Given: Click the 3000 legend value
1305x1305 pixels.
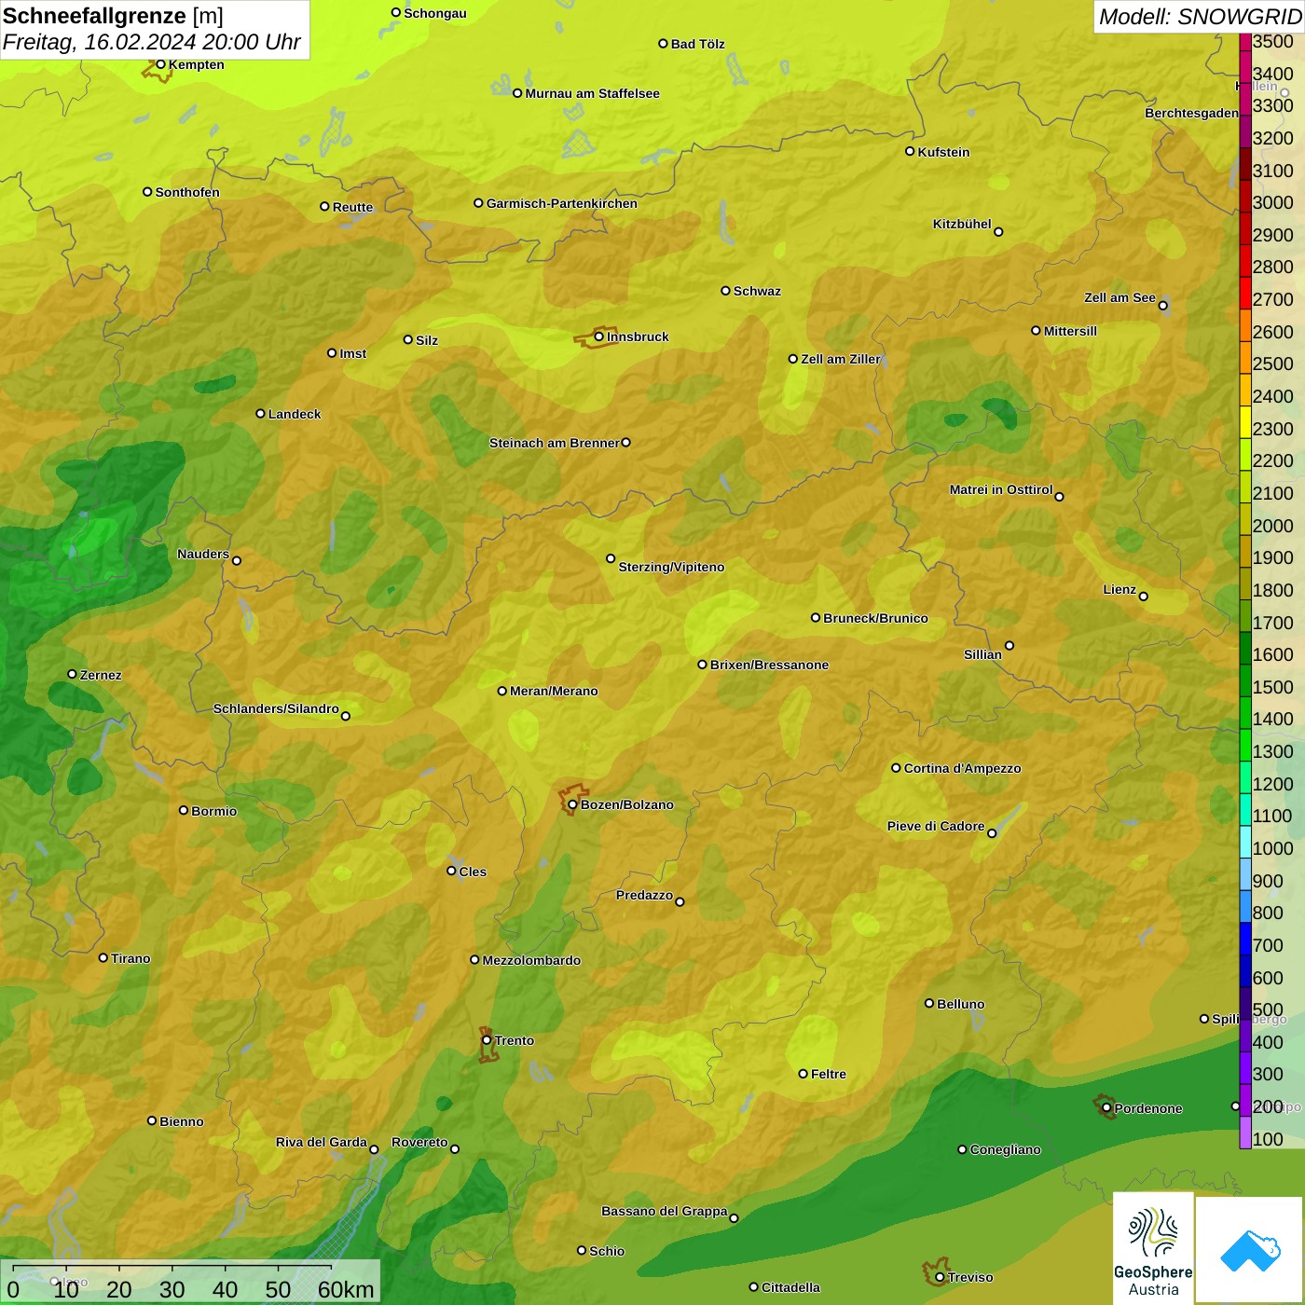Looking at the screenshot, I should pos(1273,202).
